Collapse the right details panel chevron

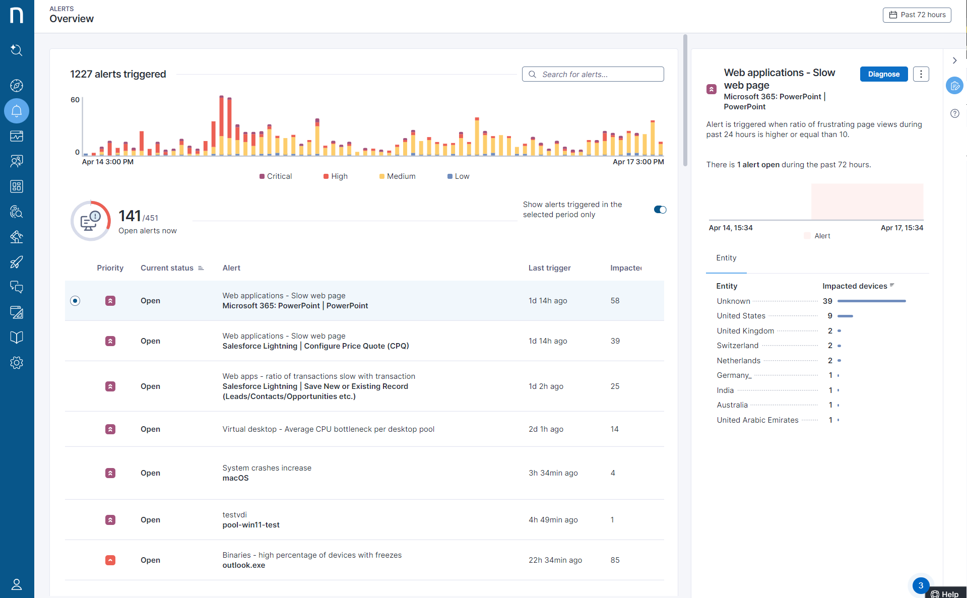coord(954,60)
